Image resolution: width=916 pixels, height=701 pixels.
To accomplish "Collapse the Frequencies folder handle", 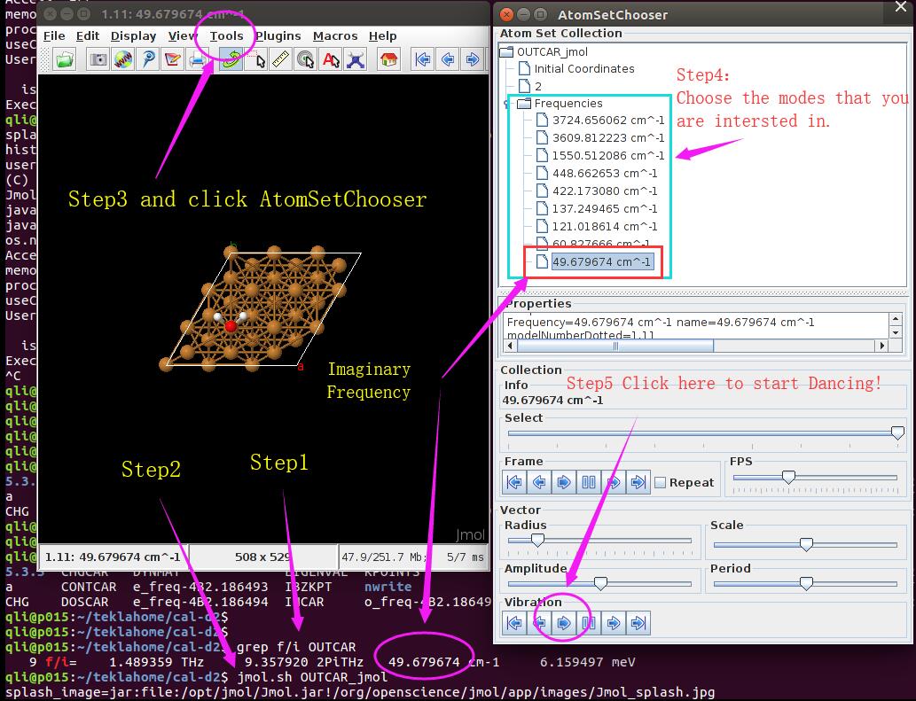I will [509, 104].
